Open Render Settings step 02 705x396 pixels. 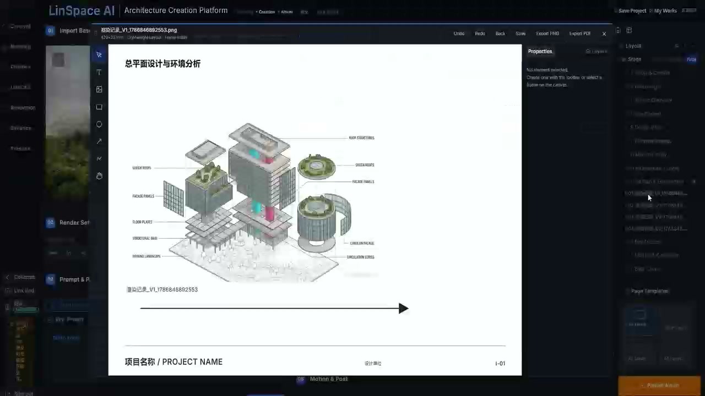(x=68, y=223)
